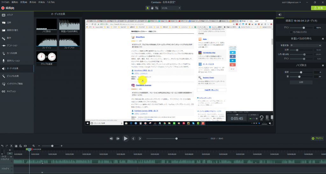Viewport: 326px width, 174px height.
Task: Open the 変更(M) menu
Action: 24,2
